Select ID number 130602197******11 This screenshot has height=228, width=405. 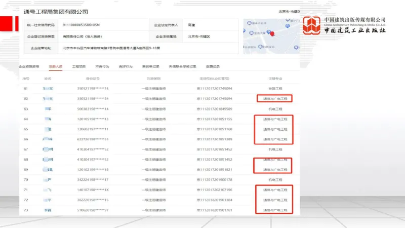click(93, 129)
